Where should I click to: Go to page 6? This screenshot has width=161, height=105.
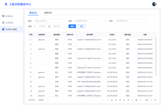click(128, 100)
